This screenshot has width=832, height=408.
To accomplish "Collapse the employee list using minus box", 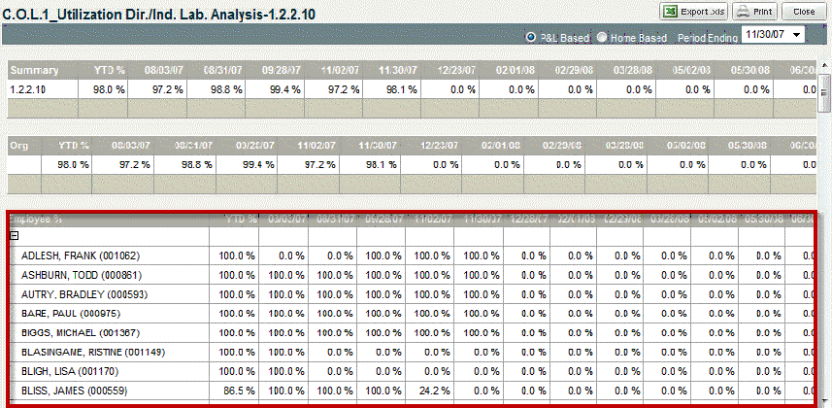I will tap(15, 236).
